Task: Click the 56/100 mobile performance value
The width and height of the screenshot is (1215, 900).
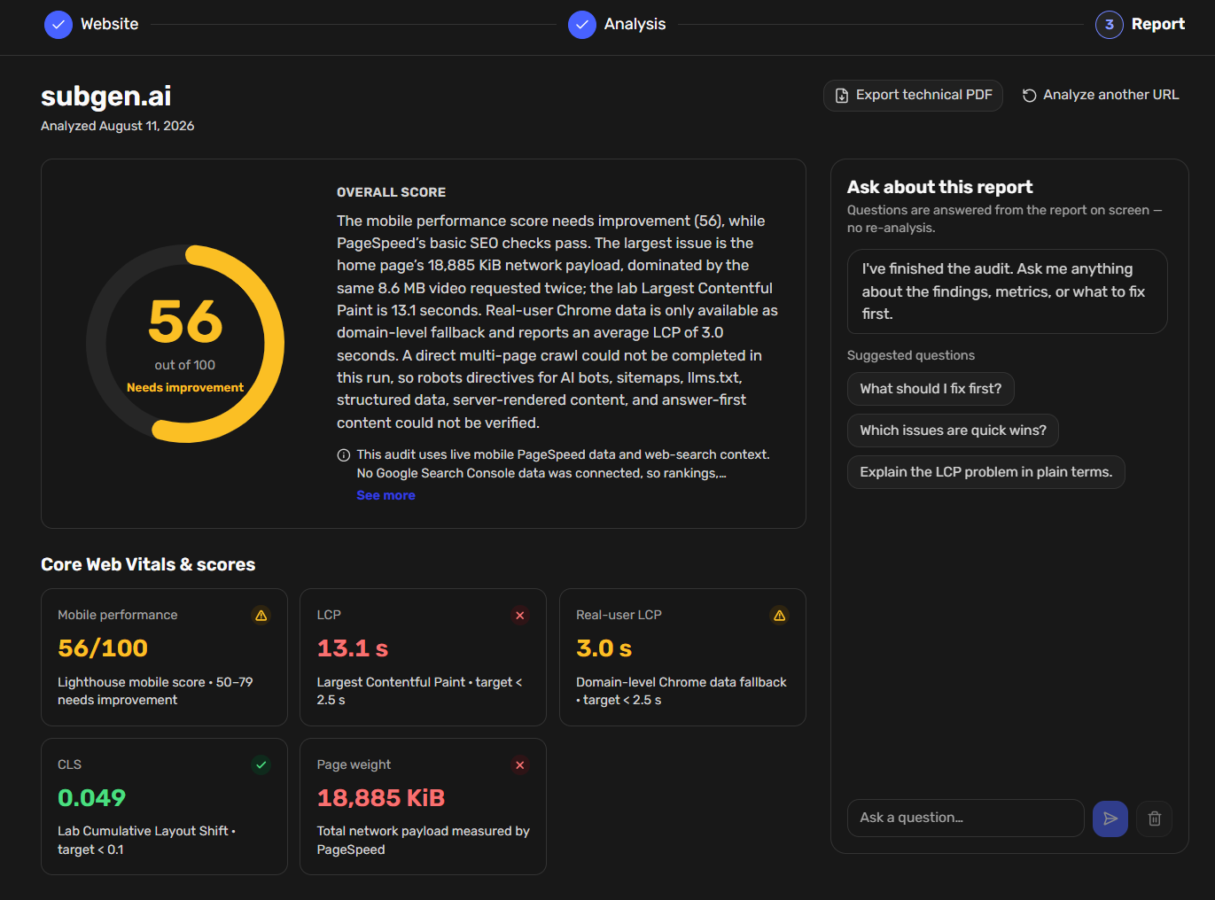Action: tap(103, 648)
